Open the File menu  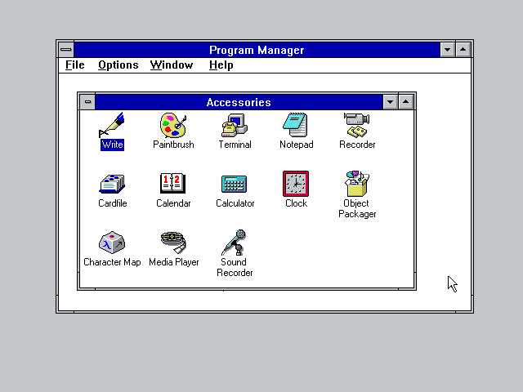pos(74,65)
